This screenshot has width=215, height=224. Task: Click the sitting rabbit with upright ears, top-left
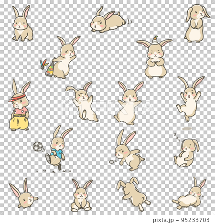coord(22,23)
